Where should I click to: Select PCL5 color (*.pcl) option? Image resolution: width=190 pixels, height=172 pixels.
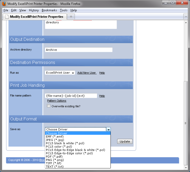78,147
